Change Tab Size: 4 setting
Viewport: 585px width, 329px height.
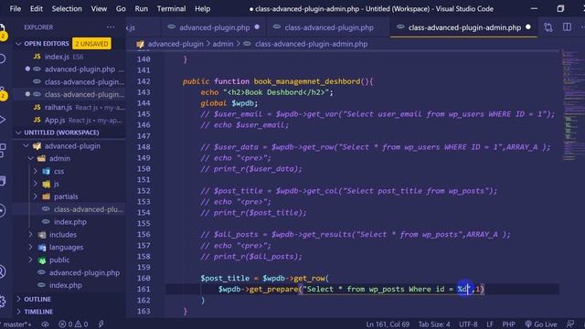tap(434, 324)
